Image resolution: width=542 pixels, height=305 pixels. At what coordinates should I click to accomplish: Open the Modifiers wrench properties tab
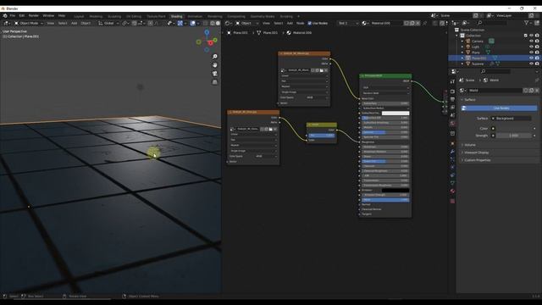(452, 152)
